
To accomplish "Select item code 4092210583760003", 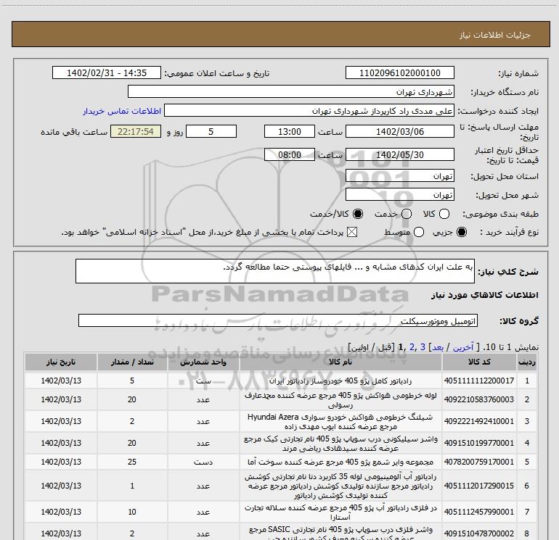I will 479,399.
